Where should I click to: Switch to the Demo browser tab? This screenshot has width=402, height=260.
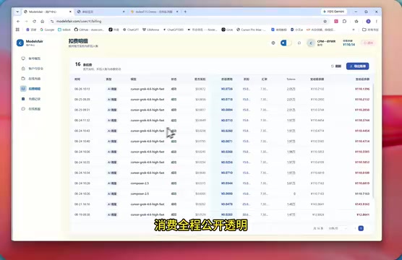point(154,12)
